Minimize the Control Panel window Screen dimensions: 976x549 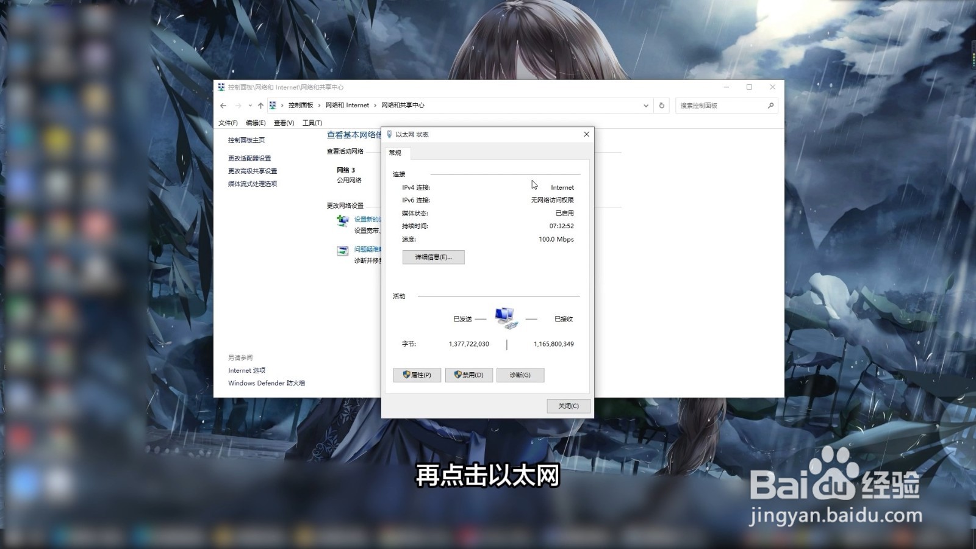pyautogui.click(x=727, y=87)
